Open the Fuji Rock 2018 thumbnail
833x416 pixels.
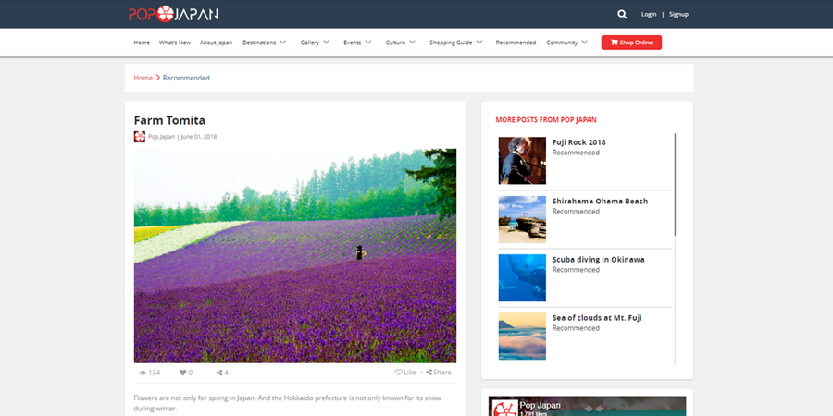click(522, 161)
